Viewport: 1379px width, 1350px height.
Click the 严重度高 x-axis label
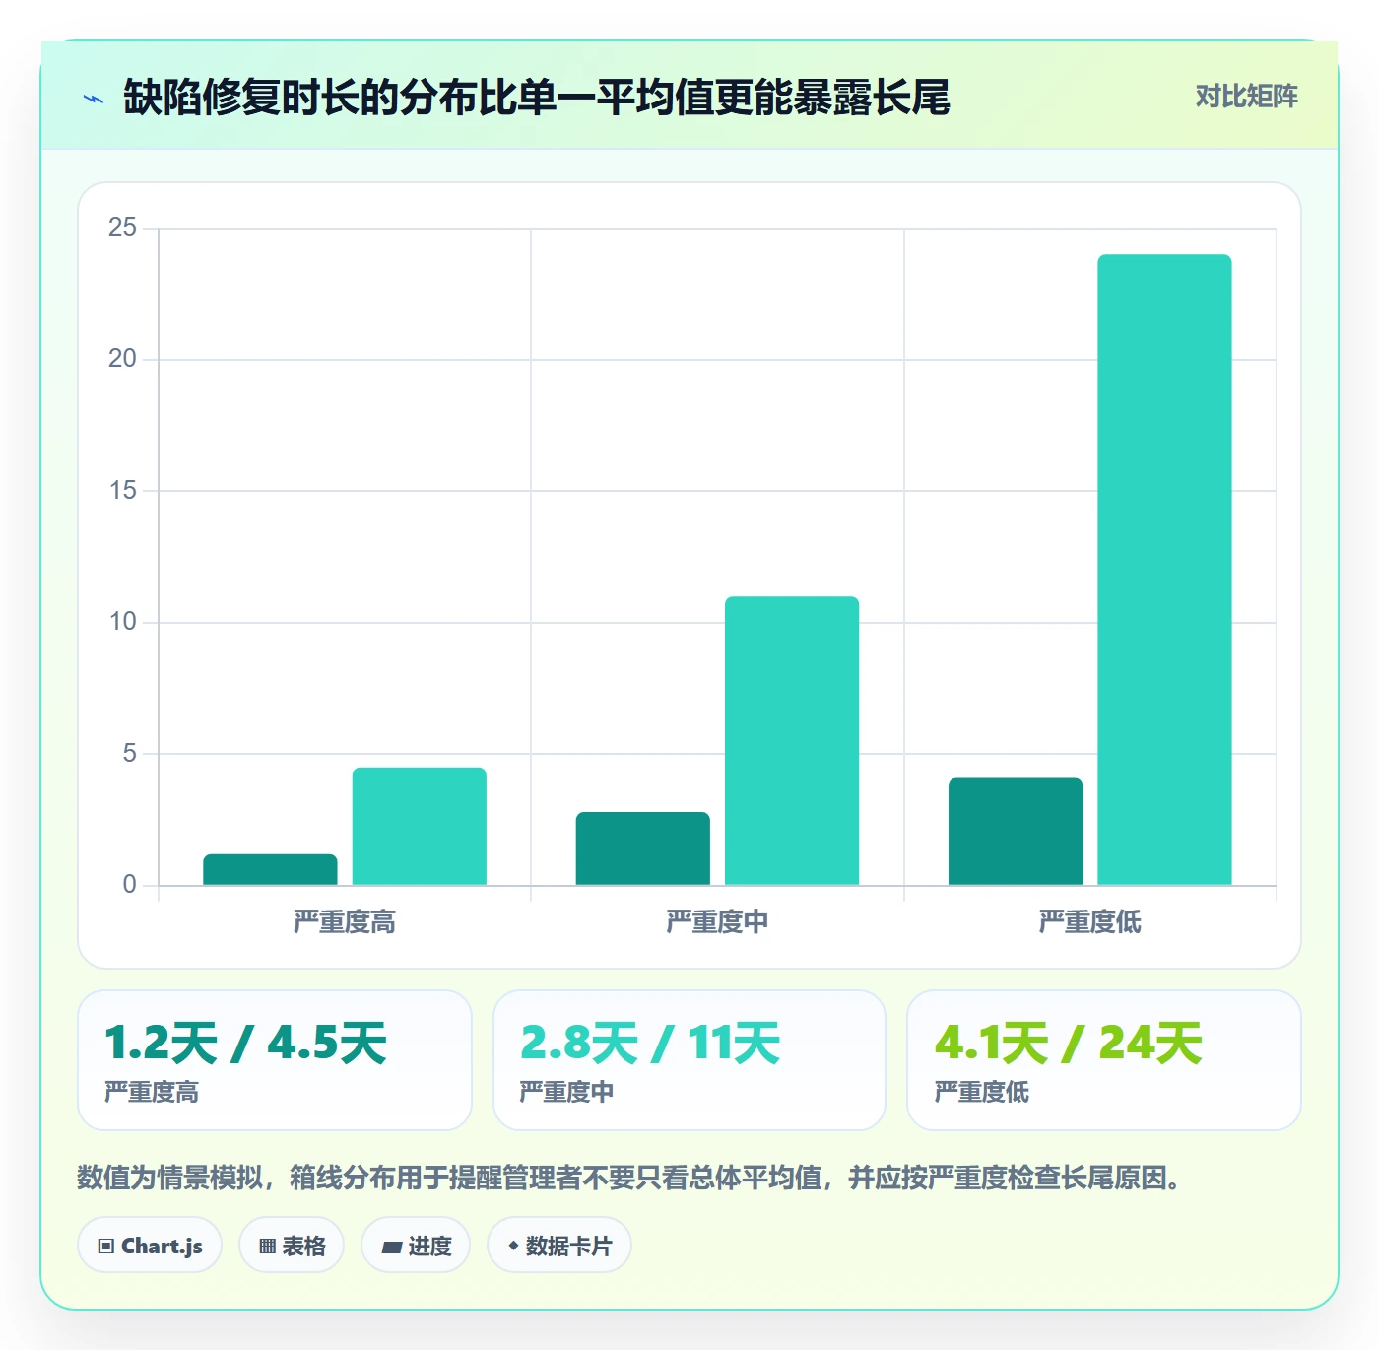pos(345,922)
